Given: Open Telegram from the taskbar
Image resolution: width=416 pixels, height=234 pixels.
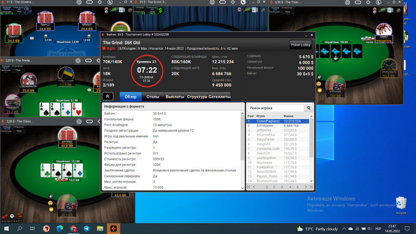Looking at the screenshot, I should [x=87, y=229].
